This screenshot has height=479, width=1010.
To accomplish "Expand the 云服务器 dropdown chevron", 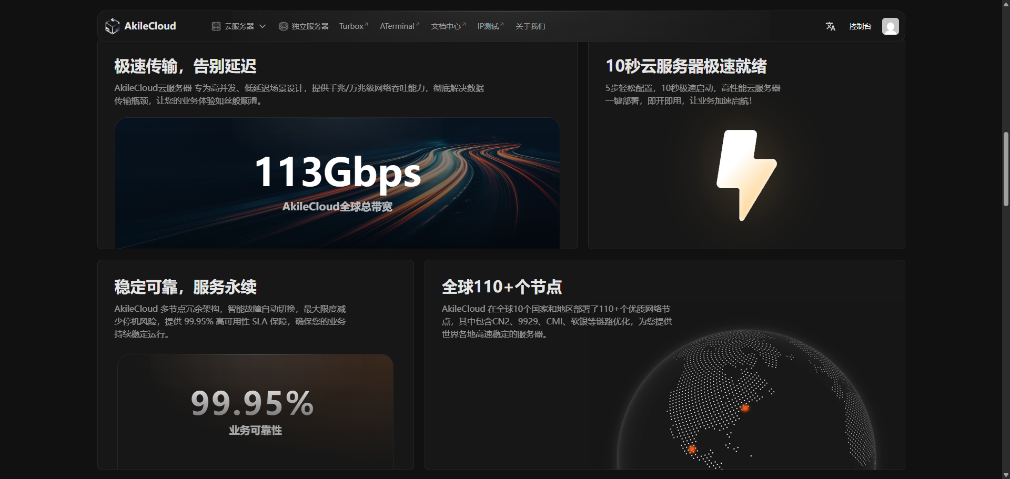I will pyautogui.click(x=262, y=26).
